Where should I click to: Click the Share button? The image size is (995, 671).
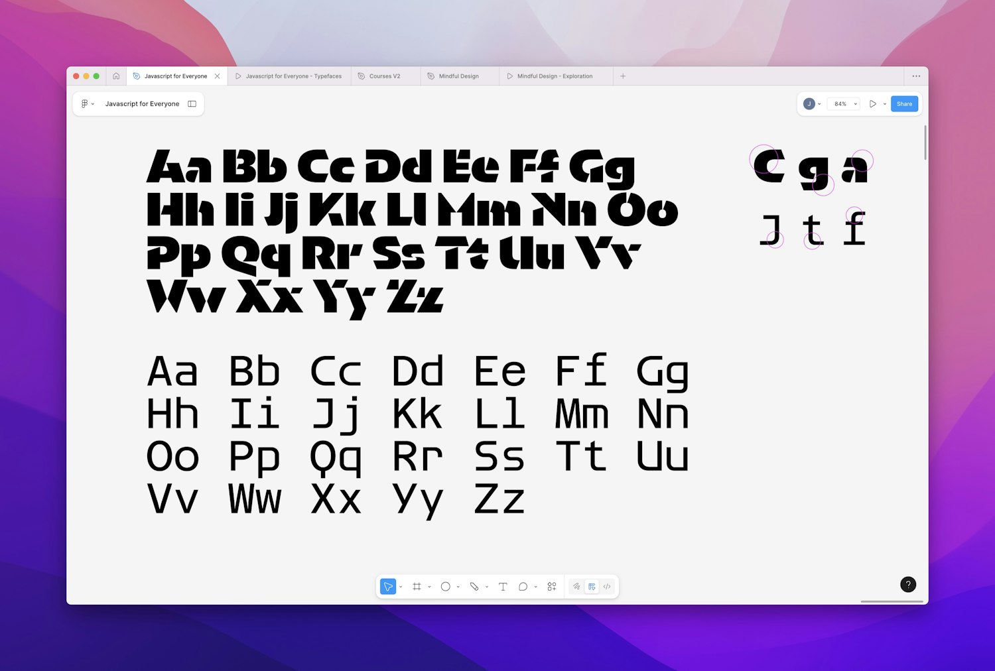[x=904, y=103]
